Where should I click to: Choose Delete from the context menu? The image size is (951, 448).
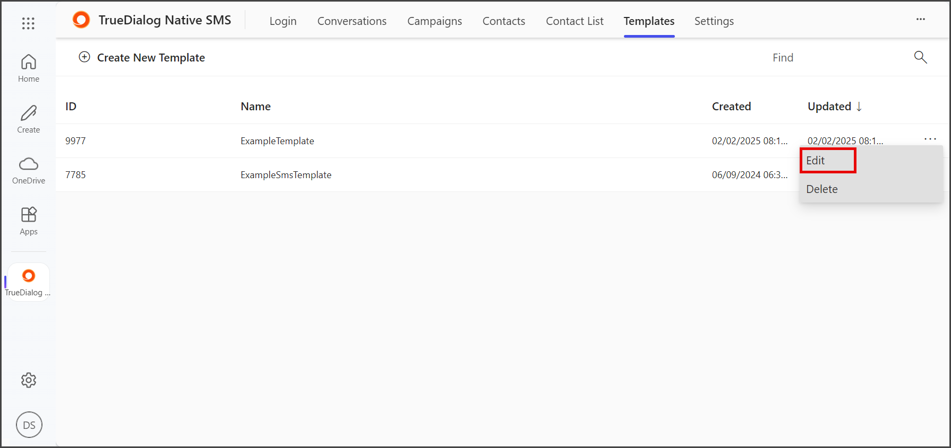(822, 189)
